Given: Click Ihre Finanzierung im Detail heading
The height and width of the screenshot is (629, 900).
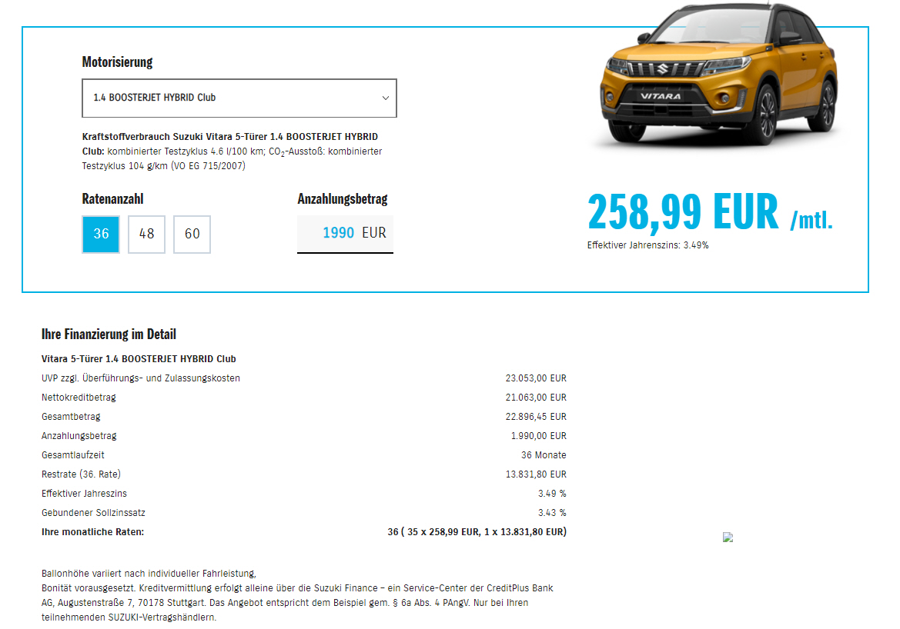Looking at the screenshot, I should (x=109, y=334).
